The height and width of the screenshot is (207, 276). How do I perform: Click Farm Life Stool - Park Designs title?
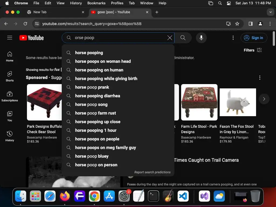(199, 129)
